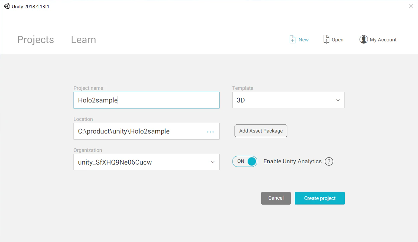The image size is (418, 242).
Task: Click the My Account avatar icon
Action: pos(364,39)
